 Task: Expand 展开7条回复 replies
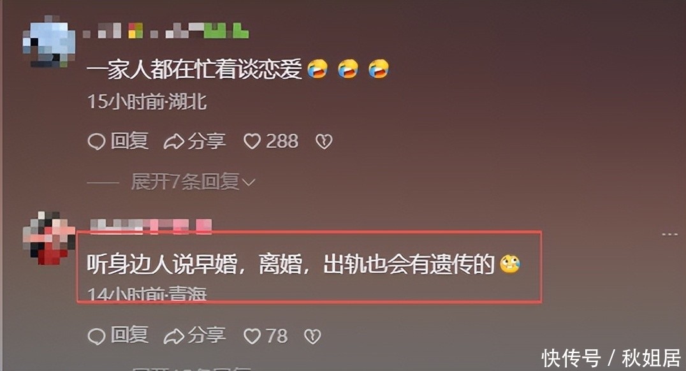pyautogui.click(x=193, y=182)
